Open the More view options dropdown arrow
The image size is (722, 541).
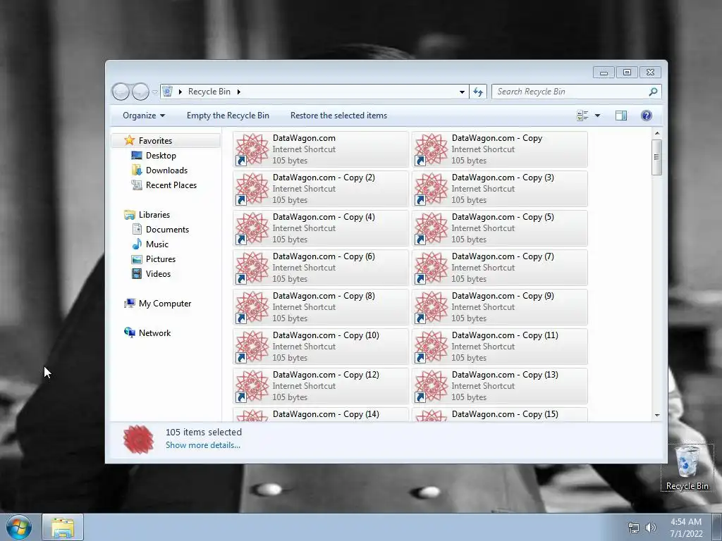[597, 116]
